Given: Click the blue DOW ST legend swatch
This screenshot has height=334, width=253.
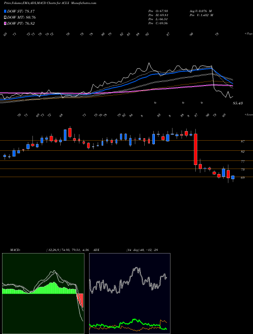Looking at the screenshot, I should (6, 11).
